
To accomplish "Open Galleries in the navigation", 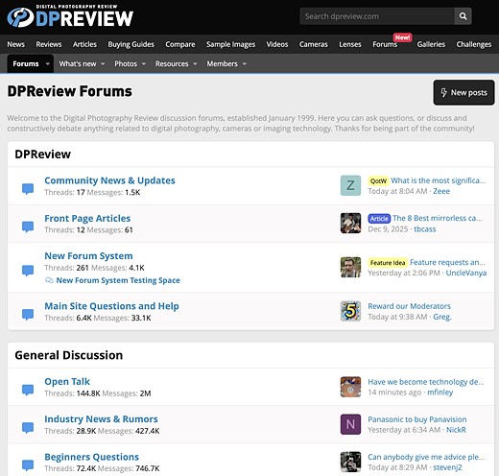I will tap(431, 44).
